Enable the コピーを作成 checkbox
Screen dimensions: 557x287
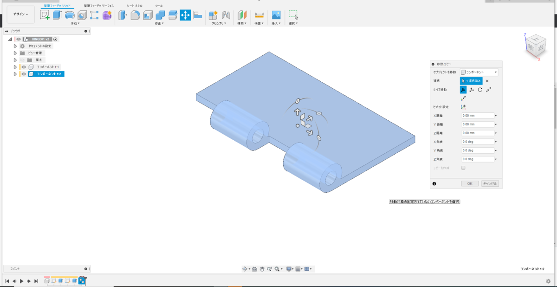coord(463,168)
